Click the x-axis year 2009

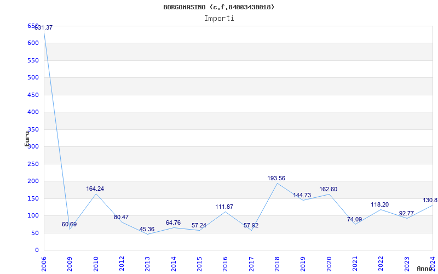point(70,264)
